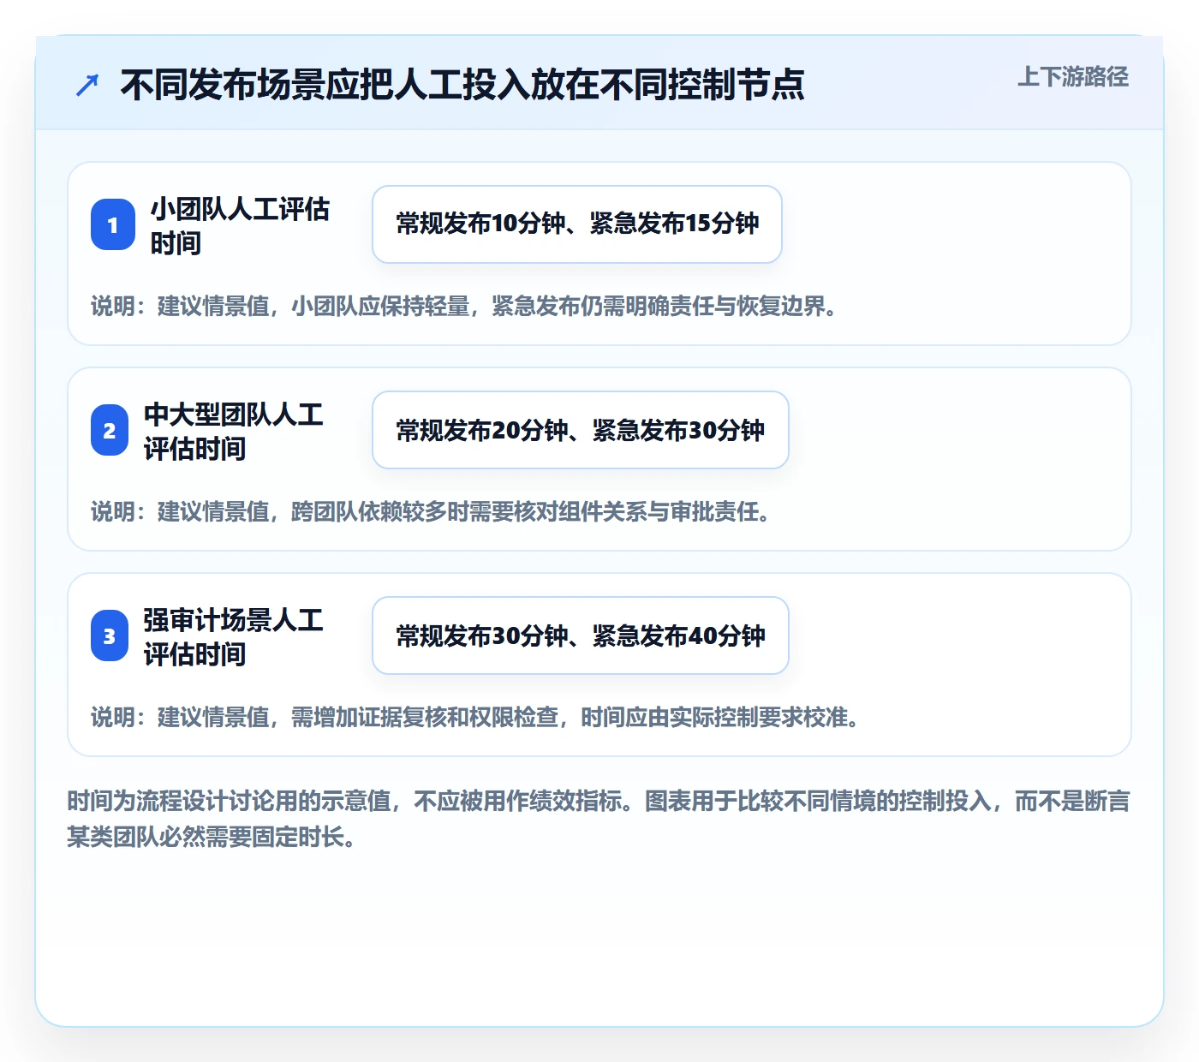Screen dimensions: 1199x1062
Task: Click the 小团队人工评估时间 heading
Action: (x=241, y=225)
